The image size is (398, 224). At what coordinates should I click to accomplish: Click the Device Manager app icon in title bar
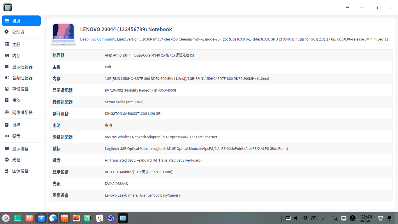coord(8,8)
